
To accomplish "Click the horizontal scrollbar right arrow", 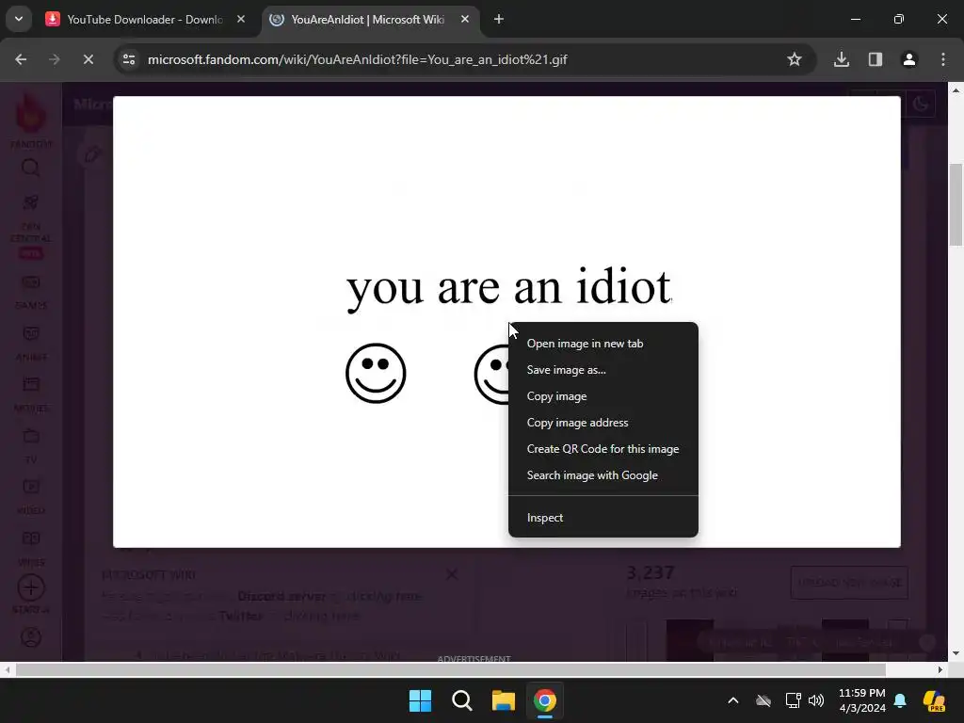I will point(940,669).
